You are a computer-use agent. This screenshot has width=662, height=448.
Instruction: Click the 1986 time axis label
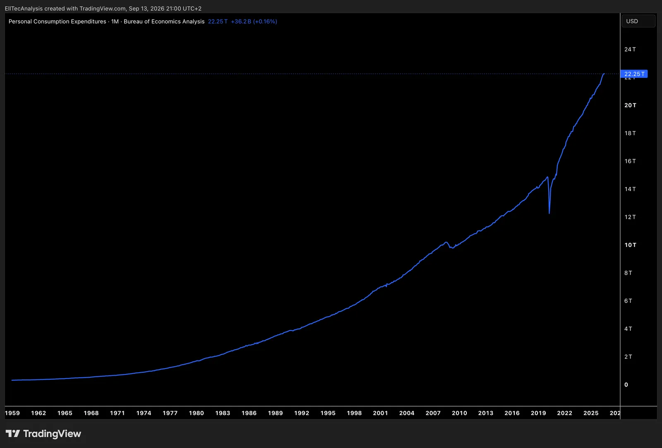coord(249,413)
